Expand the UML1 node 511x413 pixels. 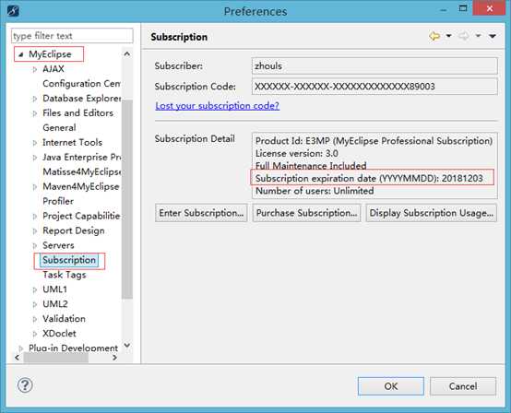(35, 289)
